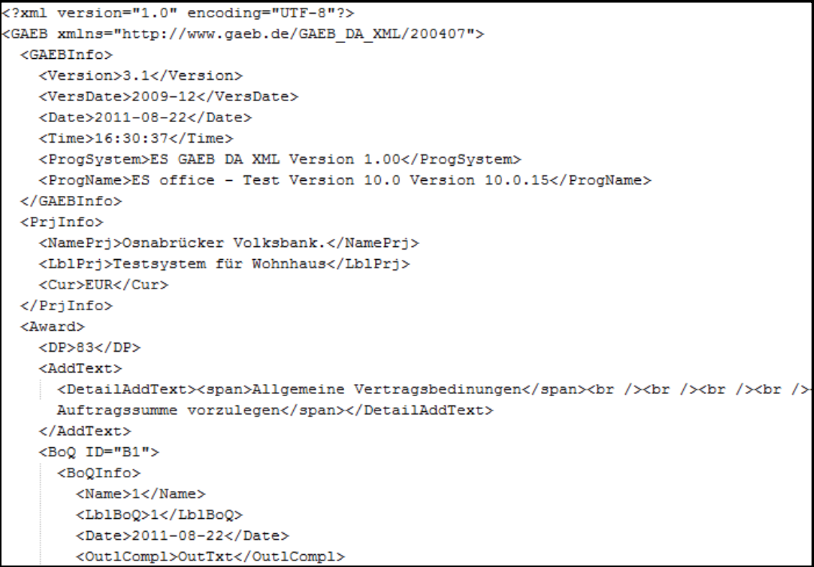Viewport: 814px width, 567px height.
Task: Click the Time 16:30:37 element
Action: pyautogui.click(x=136, y=139)
